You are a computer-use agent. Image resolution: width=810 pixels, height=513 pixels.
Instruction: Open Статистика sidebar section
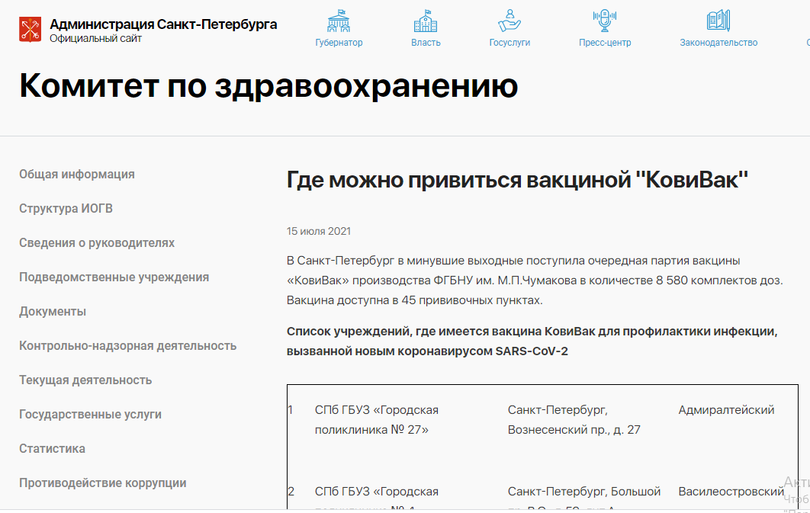click(x=52, y=448)
